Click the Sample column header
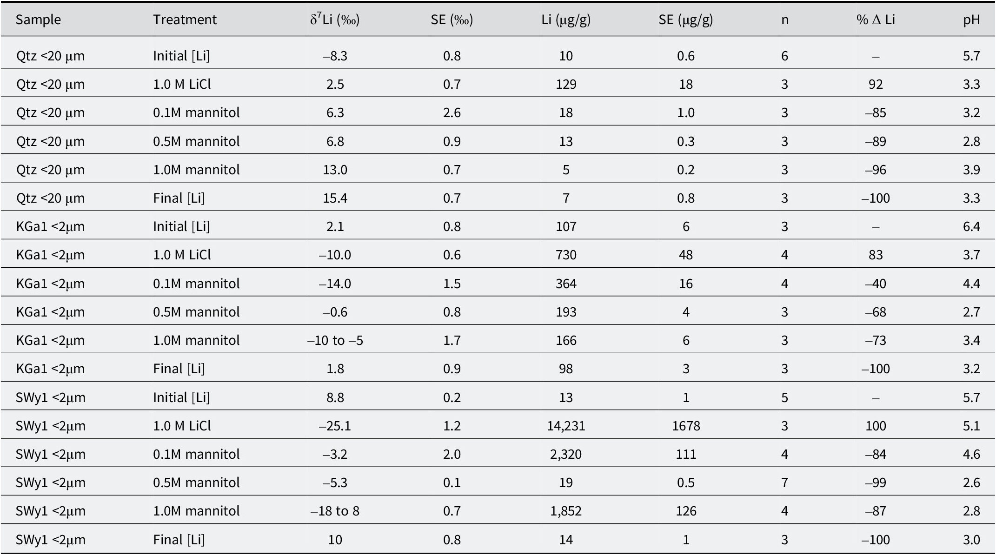Image resolution: width=996 pixels, height=555 pixels. 38,20
